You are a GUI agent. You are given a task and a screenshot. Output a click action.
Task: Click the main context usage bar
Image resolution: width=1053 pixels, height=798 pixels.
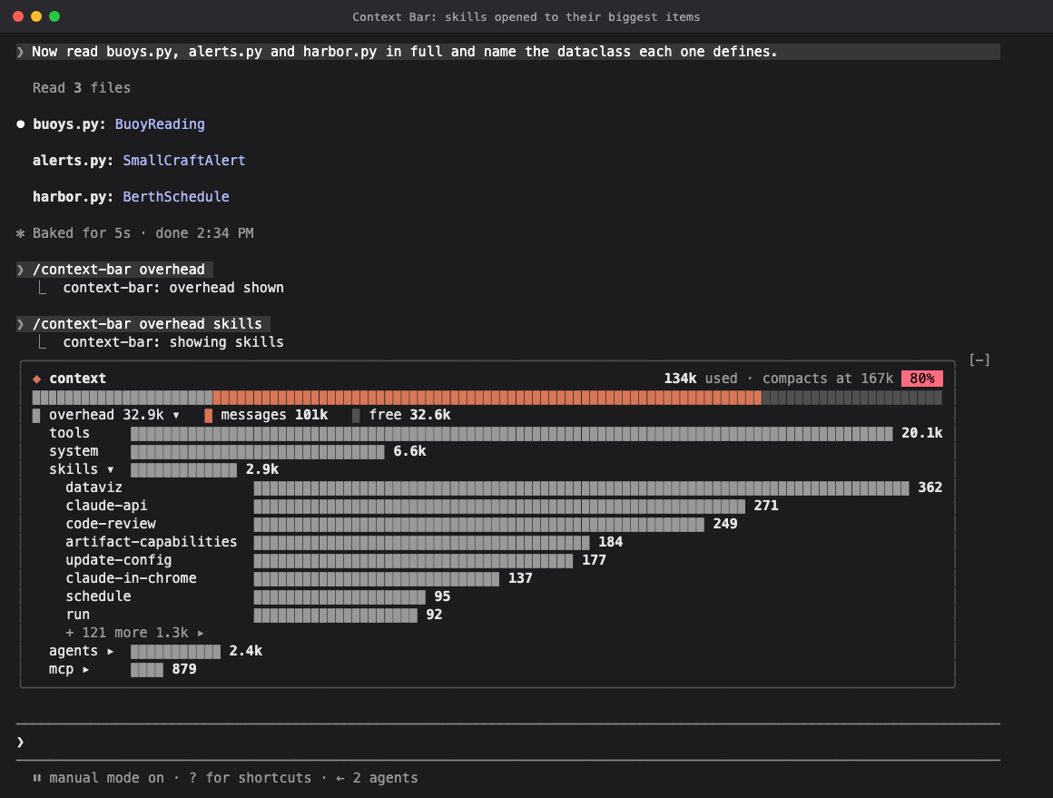(x=487, y=397)
